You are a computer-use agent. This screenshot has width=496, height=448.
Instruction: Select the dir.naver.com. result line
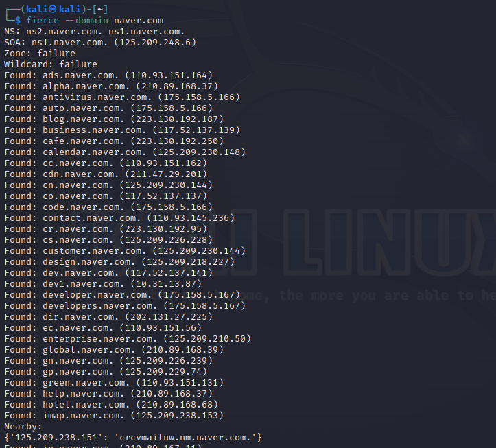click(x=108, y=317)
